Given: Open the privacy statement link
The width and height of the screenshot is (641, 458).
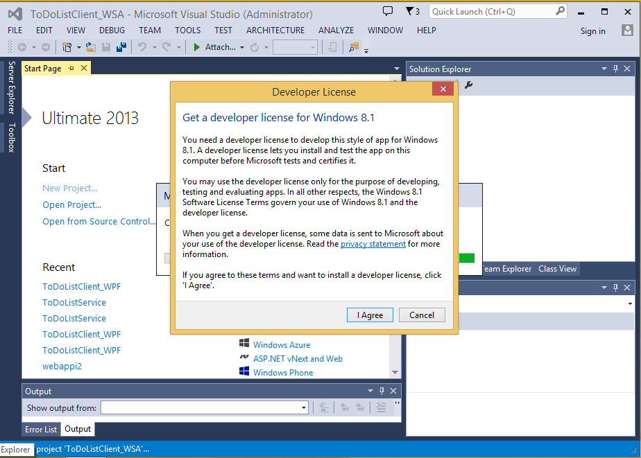Looking at the screenshot, I should click(373, 244).
